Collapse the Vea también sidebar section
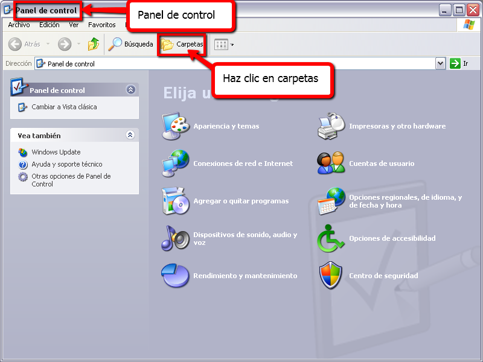The height and width of the screenshot is (362, 483). (x=130, y=135)
